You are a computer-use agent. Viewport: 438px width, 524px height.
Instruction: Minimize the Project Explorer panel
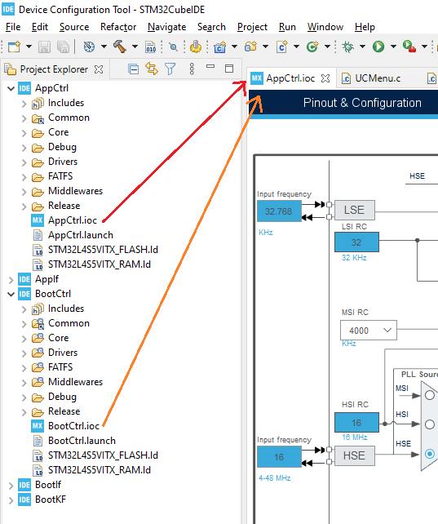[210, 67]
